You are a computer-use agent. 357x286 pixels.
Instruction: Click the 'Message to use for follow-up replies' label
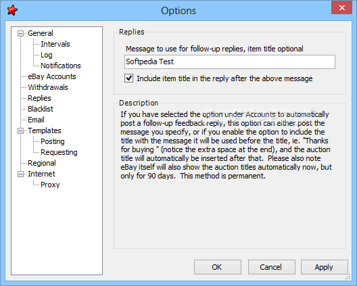[x=214, y=49]
